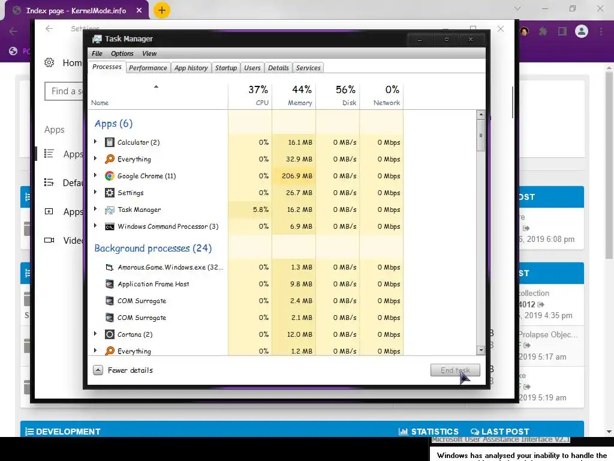Viewport: 614px width, 461px height.
Task: Click the Chrome profile avatar icon
Action: click(x=582, y=31)
